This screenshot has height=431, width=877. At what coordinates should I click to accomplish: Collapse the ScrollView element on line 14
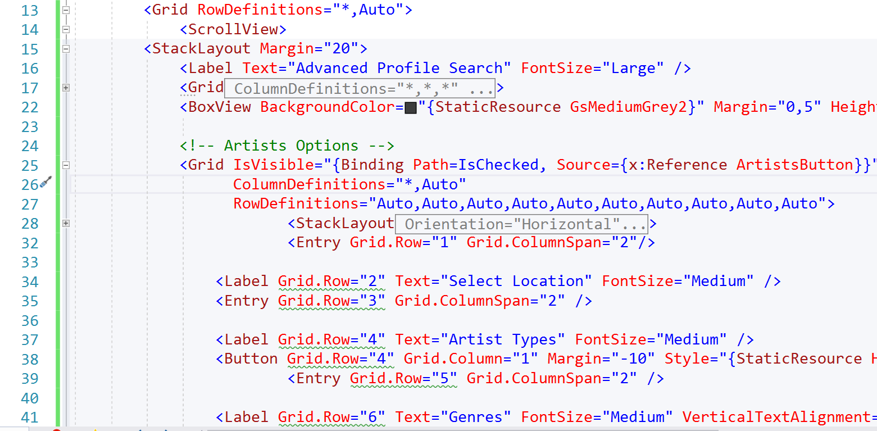[x=66, y=29]
